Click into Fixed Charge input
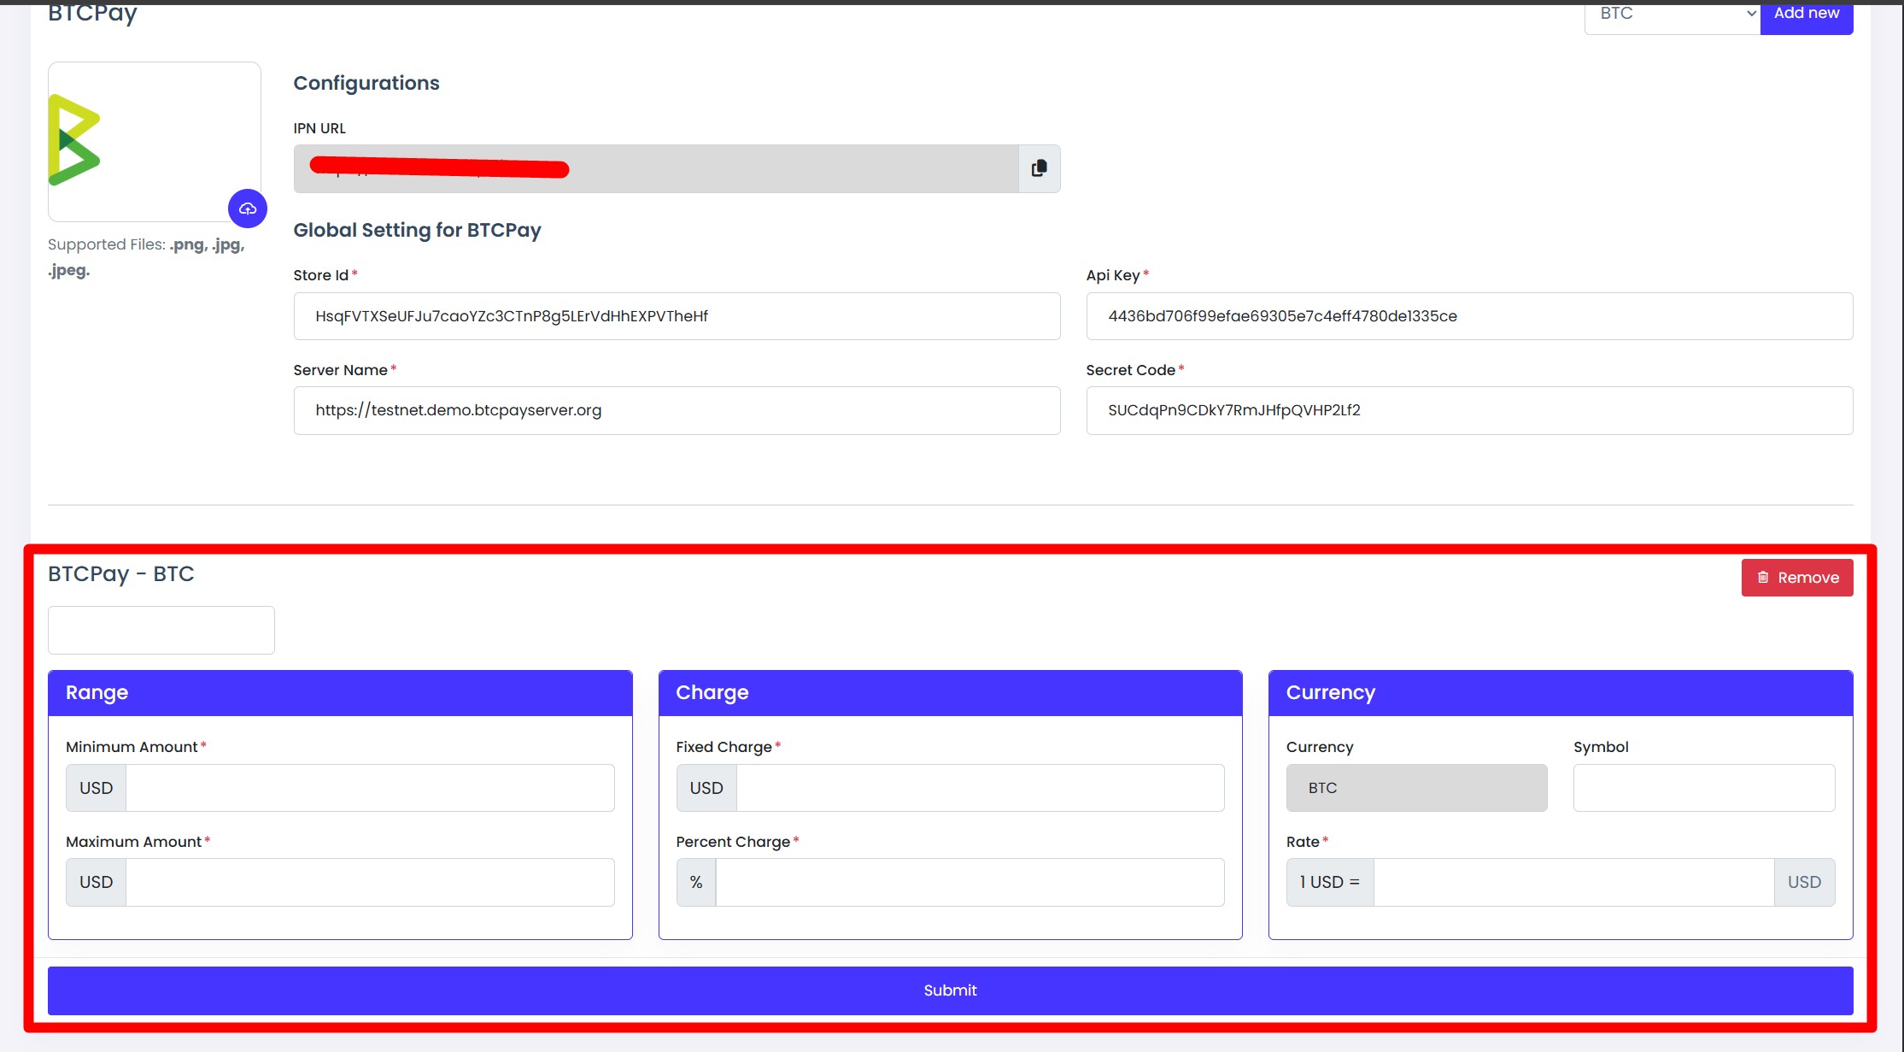This screenshot has width=1904, height=1052. pos(980,788)
